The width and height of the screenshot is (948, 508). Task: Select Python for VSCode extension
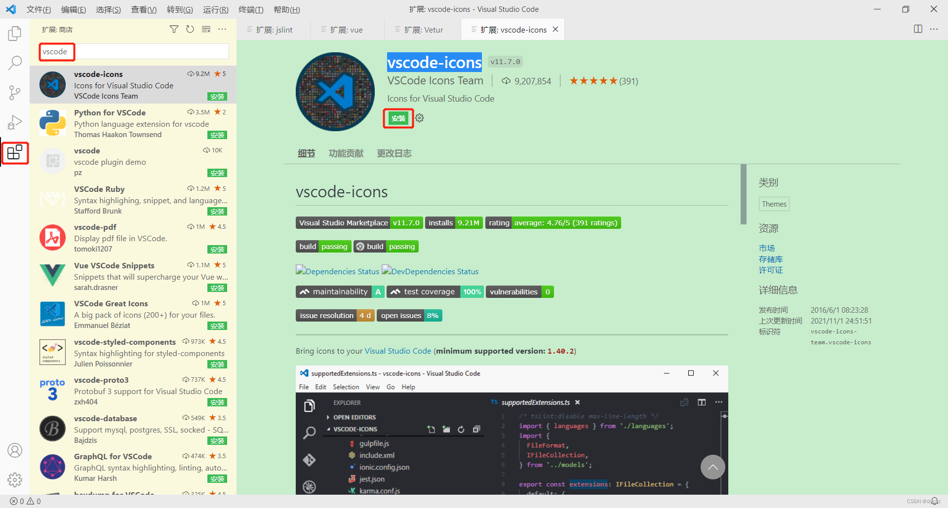[133, 123]
